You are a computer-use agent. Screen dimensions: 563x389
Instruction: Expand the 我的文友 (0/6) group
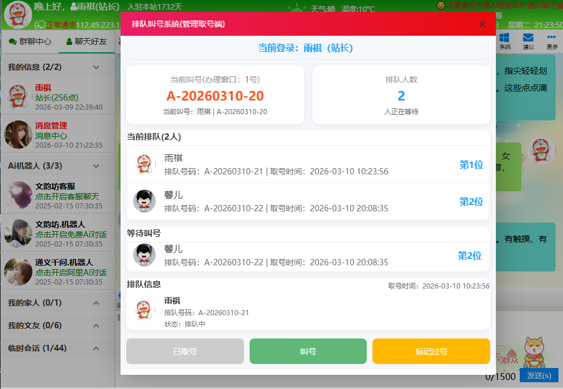coord(96,325)
